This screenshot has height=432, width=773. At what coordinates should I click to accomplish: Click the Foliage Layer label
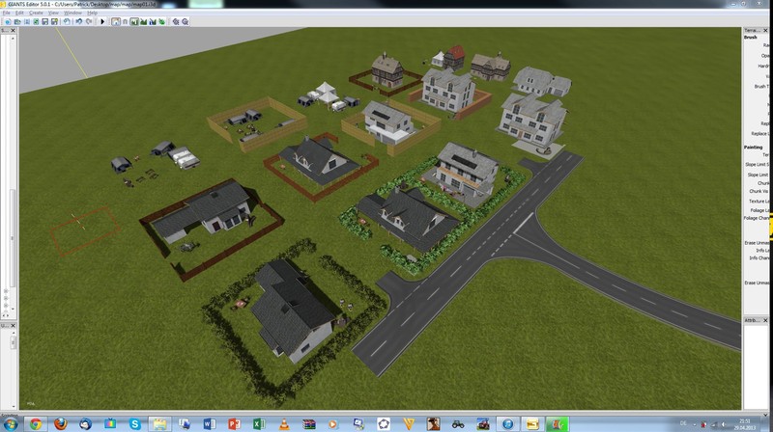[759, 210]
